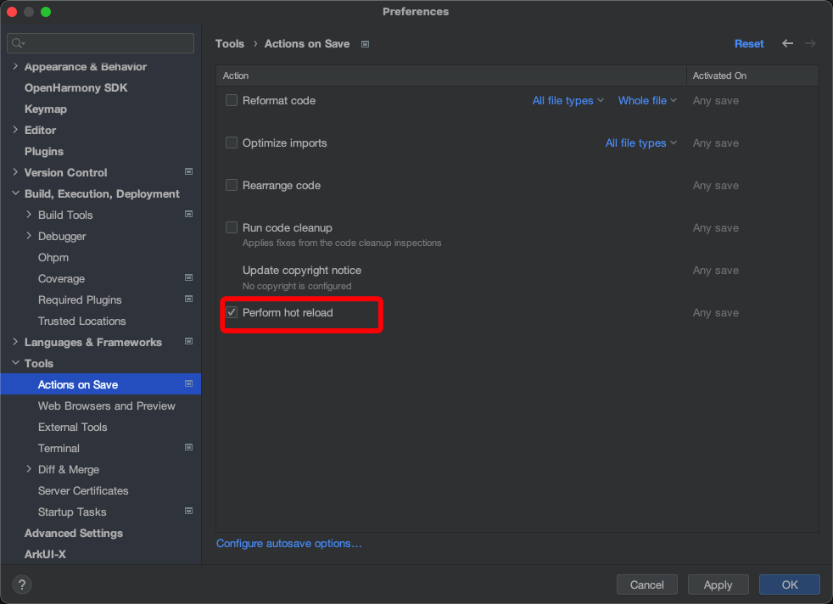Click the help question mark icon
The width and height of the screenshot is (833, 604).
22,584
